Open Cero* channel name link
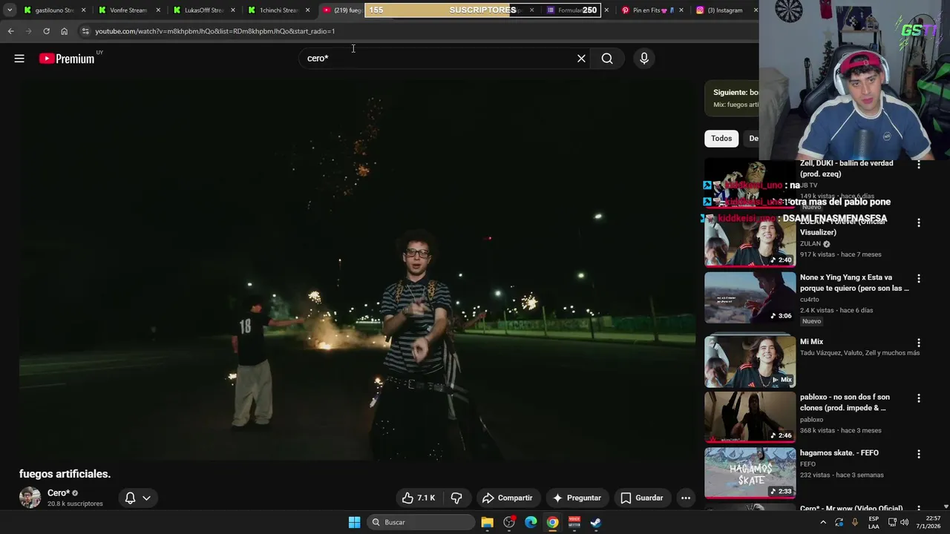Viewport: 950px width, 534px height. click(59, 493)
